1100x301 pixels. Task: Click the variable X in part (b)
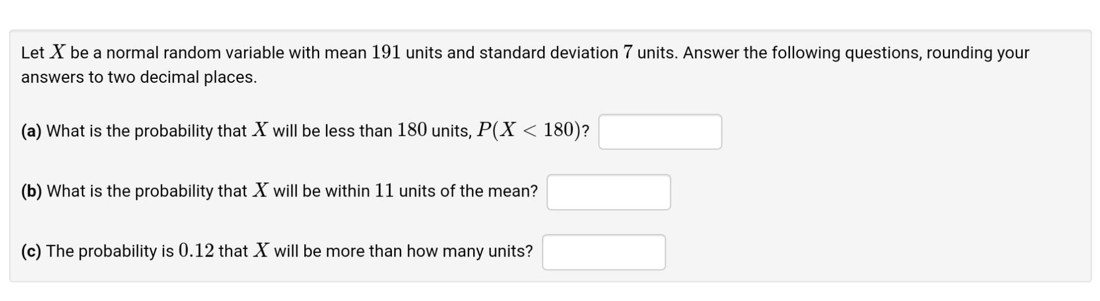click(261, 191)
